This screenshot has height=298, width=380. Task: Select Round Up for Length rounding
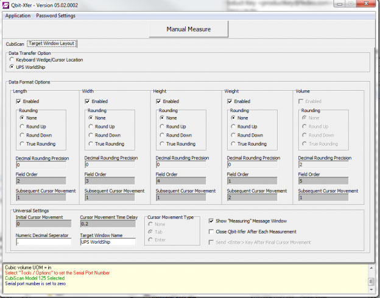tap(23, 127)
